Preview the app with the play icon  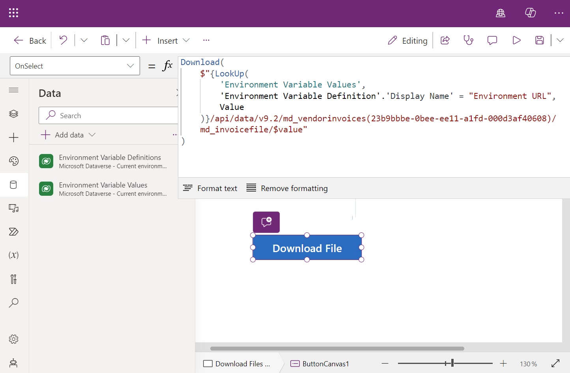pos(516,40)
